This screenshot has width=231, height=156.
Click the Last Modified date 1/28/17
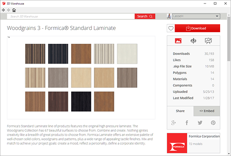pos(208,98)
